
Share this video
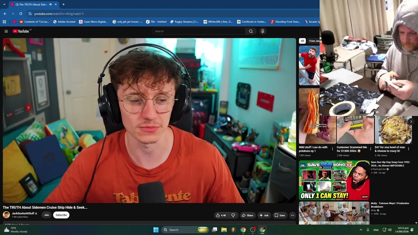247,215
